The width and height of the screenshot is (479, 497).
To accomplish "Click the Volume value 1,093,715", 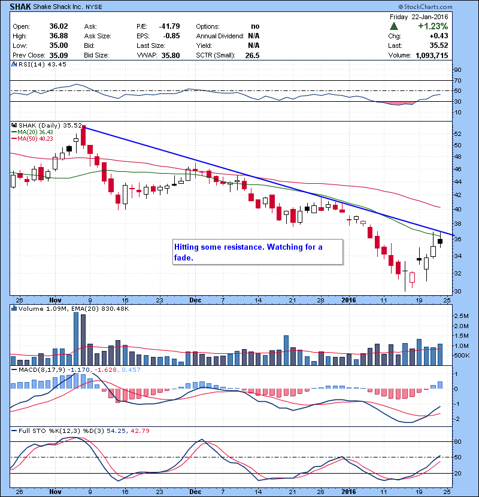I will (432, 56).
